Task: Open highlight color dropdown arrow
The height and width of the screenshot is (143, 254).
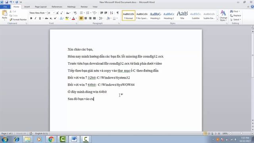Action: [70, 18]
